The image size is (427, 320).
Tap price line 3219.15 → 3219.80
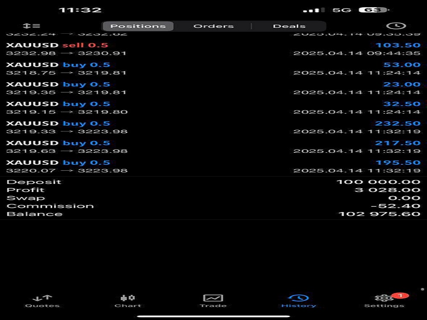point(67,112)
